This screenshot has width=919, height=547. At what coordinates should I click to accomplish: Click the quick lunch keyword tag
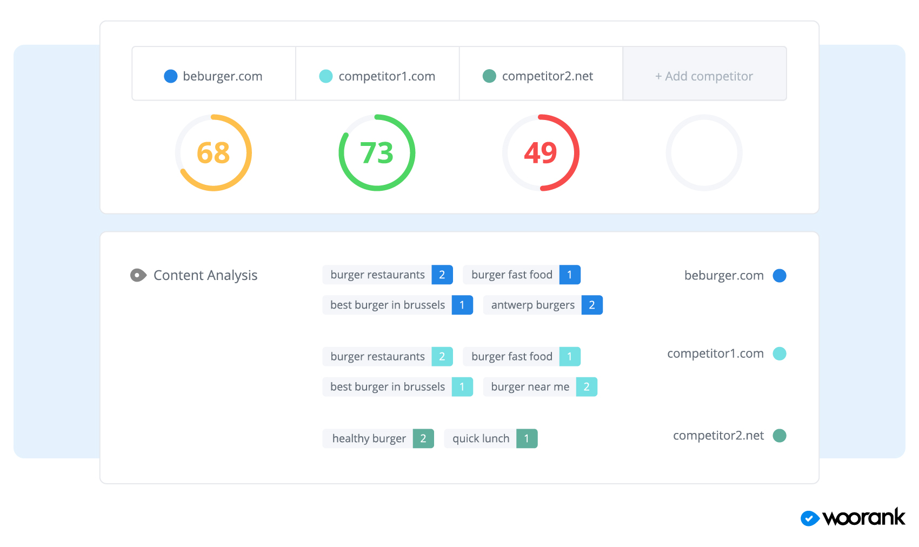pos(490,438)
